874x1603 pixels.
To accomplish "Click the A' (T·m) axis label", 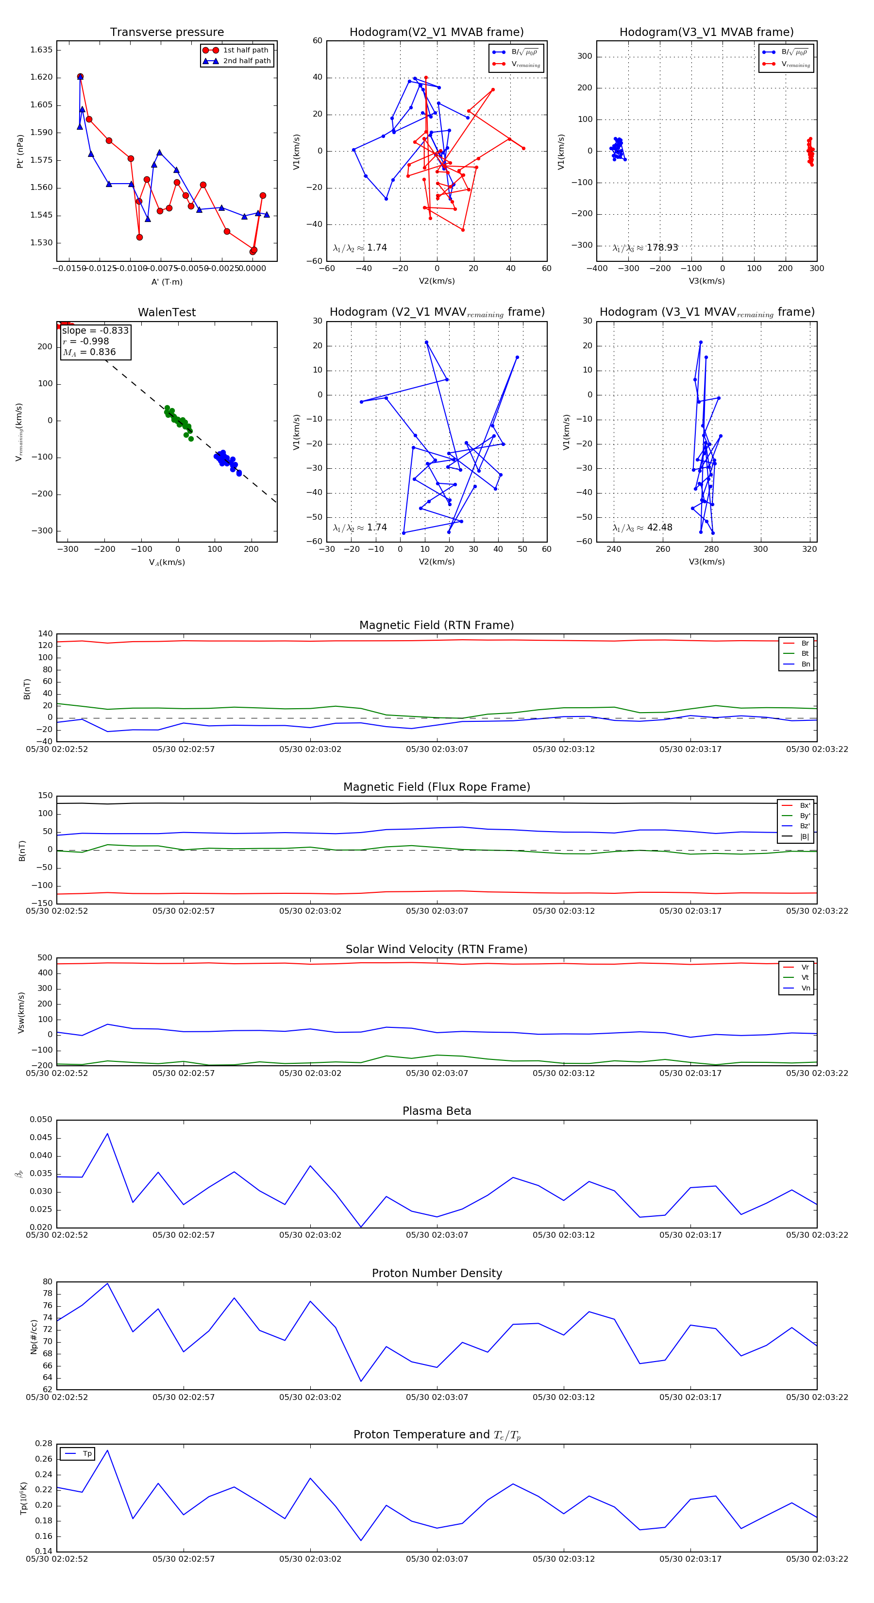I will coord(167,282).
